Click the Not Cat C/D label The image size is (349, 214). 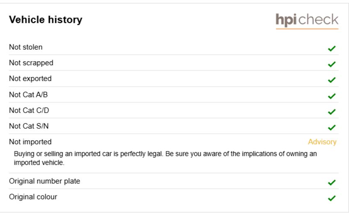tap(29, 110)
